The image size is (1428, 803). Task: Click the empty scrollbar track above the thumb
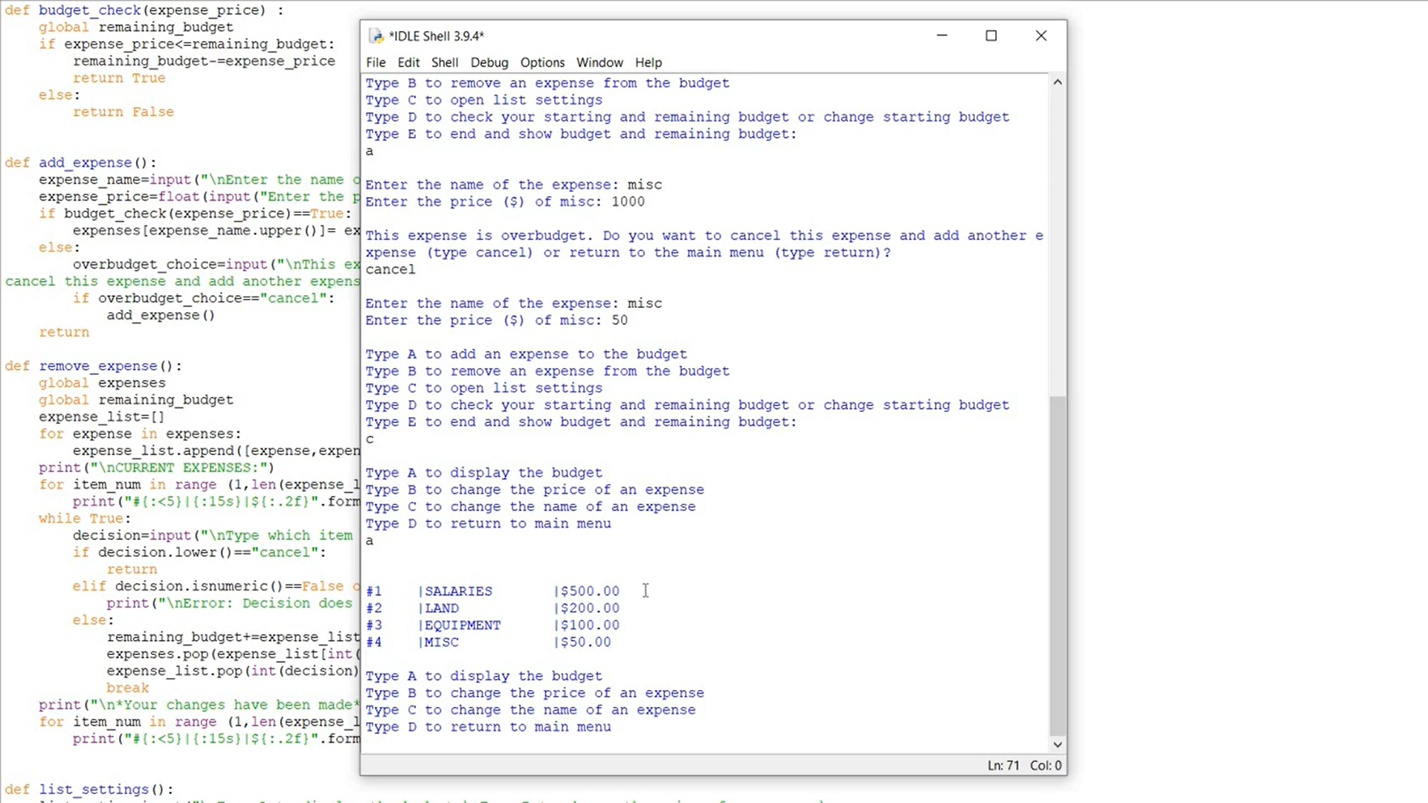(1057, 238)
